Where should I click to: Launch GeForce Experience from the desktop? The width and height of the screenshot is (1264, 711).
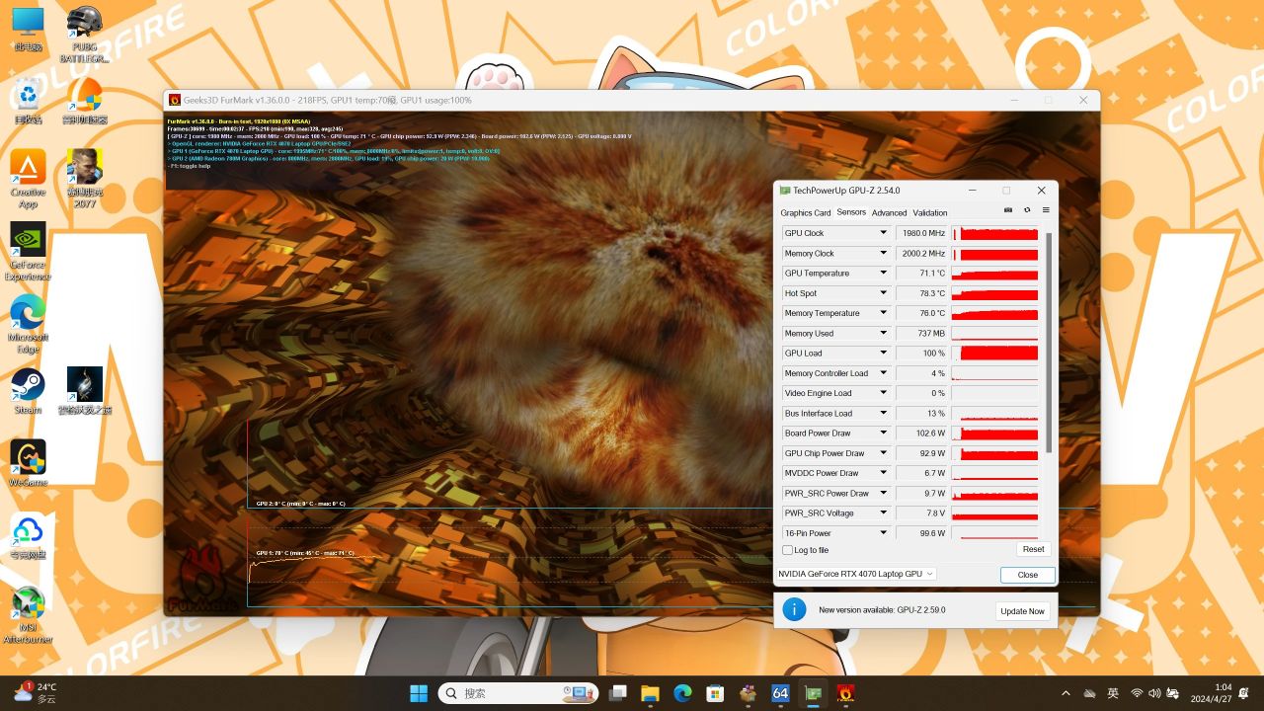pos(28,251)
